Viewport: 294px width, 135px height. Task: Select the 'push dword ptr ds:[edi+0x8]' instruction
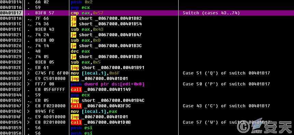tap(108, 84)
